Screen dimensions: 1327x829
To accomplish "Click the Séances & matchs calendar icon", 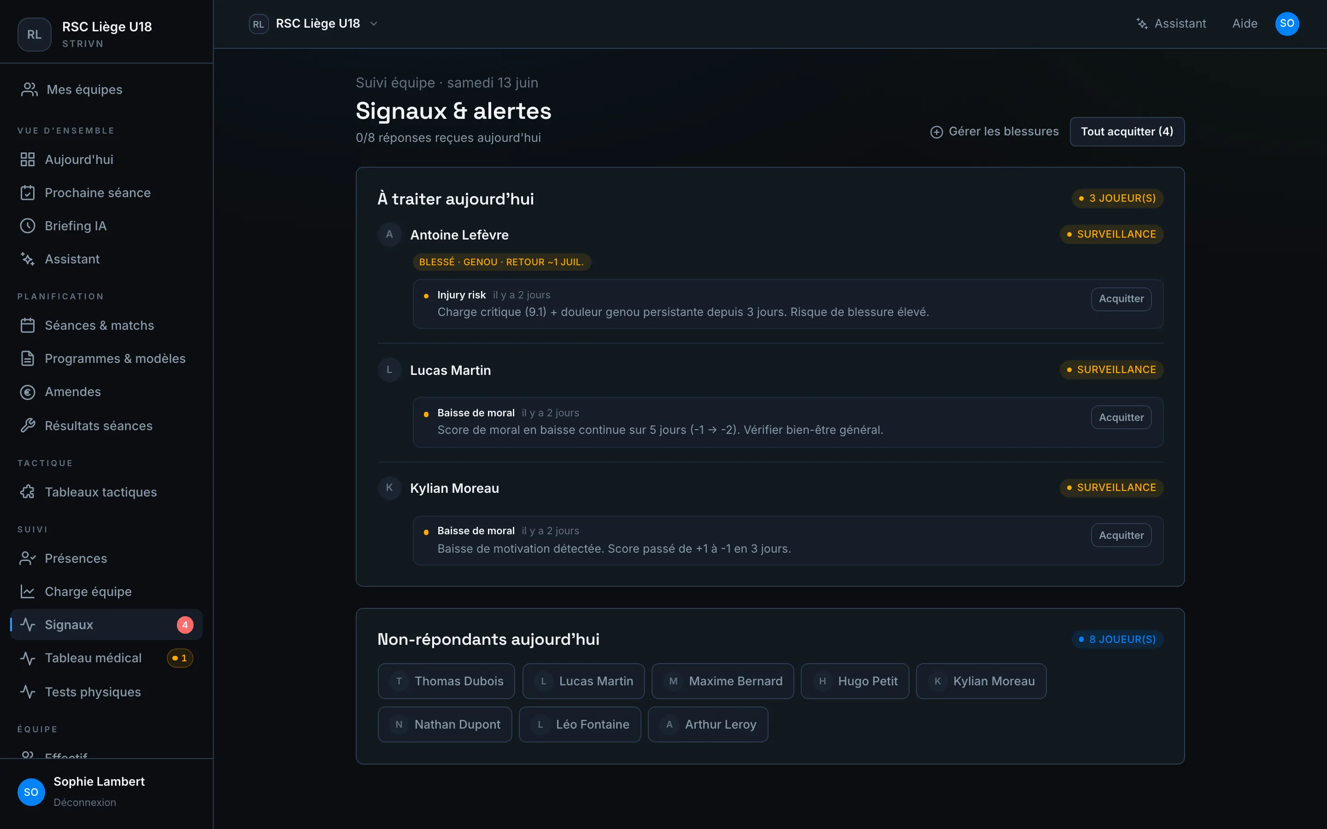I will click(x=28, y=326).
